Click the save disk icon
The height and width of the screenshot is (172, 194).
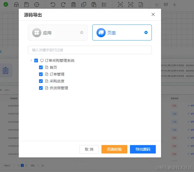pos(26,4)
